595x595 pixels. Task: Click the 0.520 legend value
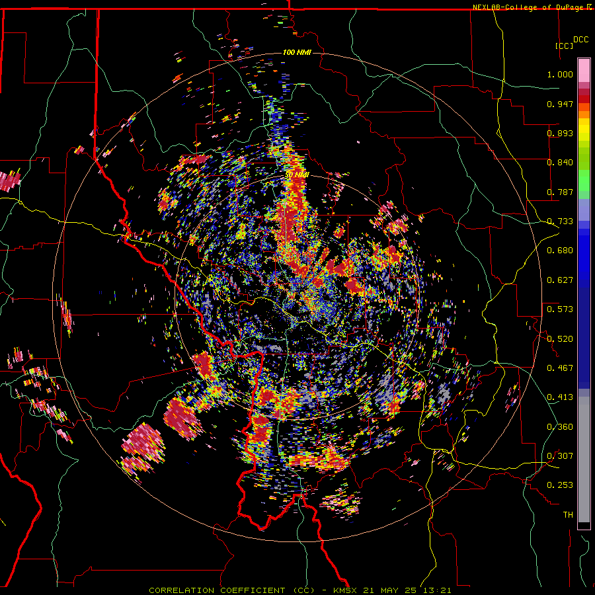point(560,339)
